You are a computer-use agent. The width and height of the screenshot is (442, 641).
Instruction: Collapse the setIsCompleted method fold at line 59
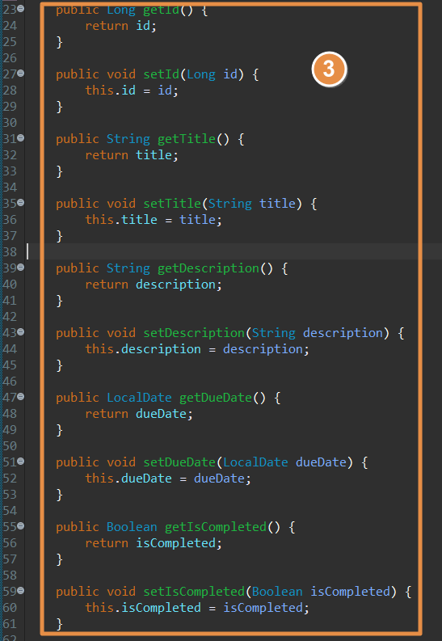[20, 590]
